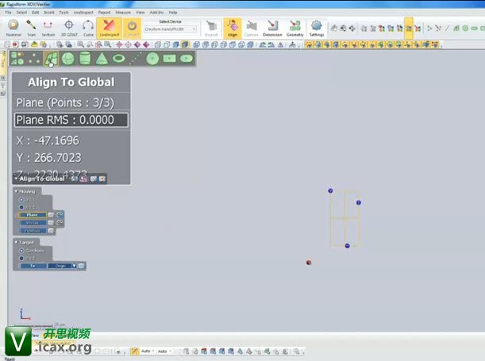Open the LiveInspect menu
Image resolution: width=485 pixels, height=361 pixels.
coord(83,13)
